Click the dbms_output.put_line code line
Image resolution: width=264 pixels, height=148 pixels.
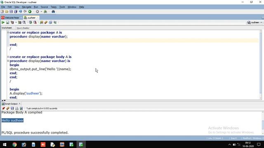[40, 69]
